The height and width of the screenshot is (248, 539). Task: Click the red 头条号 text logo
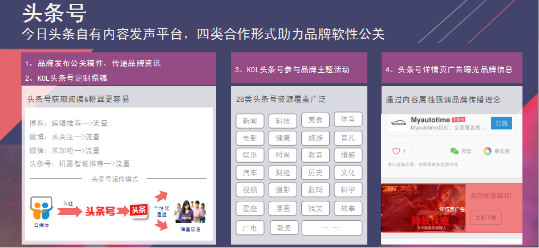(x=100, y=211)
